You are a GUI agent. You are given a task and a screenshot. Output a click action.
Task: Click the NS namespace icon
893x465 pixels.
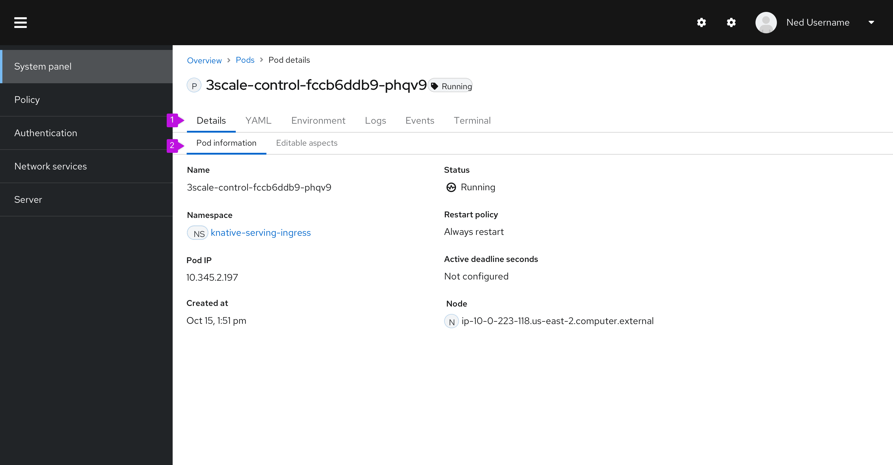click(197, 232)
